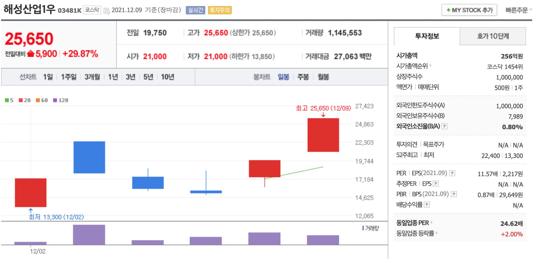Switch to the 투자정보 tab
The height and width of the screenshot is (259, 536).
point(427,36)
